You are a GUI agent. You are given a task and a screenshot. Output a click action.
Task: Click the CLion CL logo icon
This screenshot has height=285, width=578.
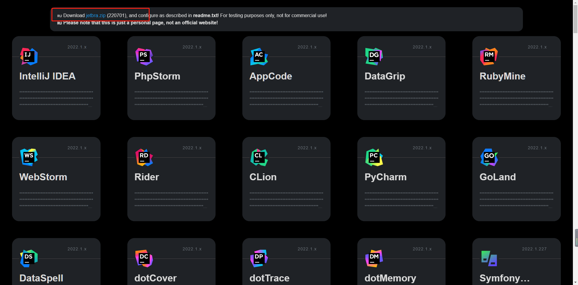click(259, 157)
